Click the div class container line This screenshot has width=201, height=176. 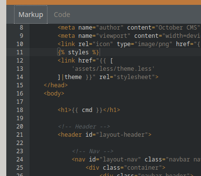(x=125, y=168)
